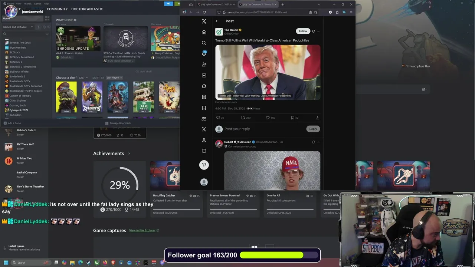
Task: Open the Games menu in Steam
Action: click(x=37, y=4)
